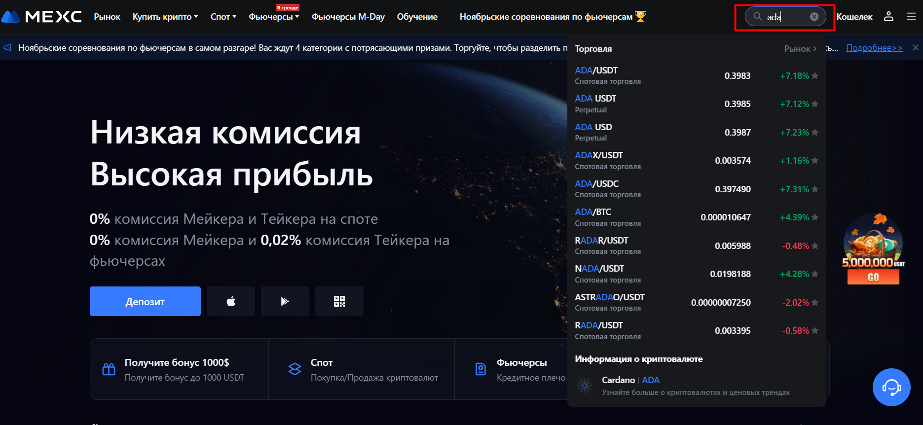Select the RADA/USDT result
Screen dimensions: 923x425
click(x=697, y=331)
